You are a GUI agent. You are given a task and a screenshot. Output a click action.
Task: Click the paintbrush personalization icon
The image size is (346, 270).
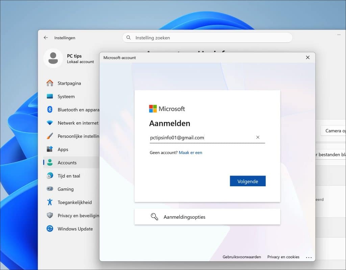click(x=50, y=136)
